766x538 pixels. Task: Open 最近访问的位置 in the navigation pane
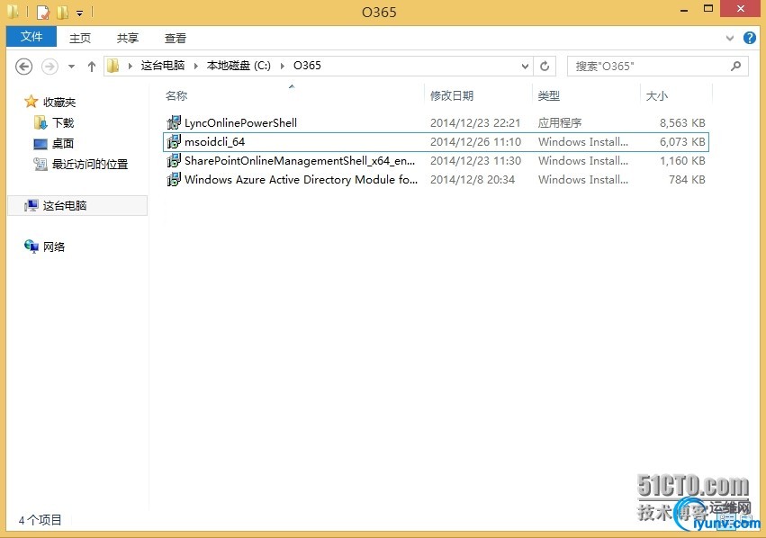(90, 164)
